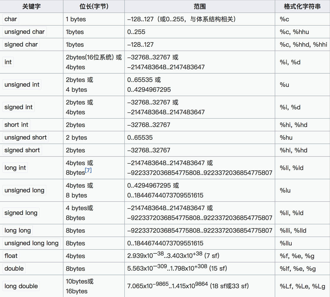Click the 关键字 column header
The width and height of the screenshot is (330, 297).
[31, 6]
